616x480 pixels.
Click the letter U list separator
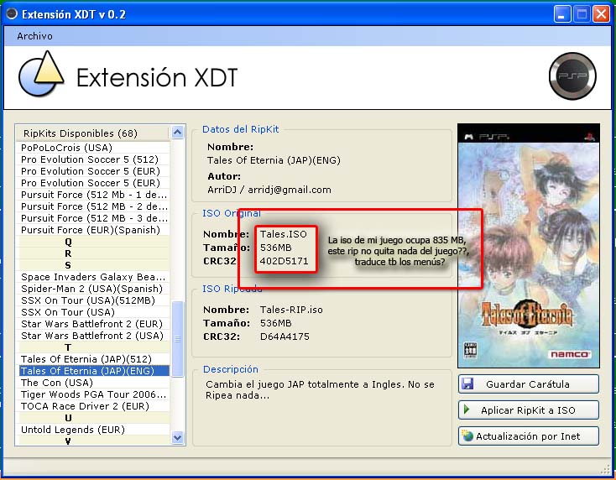[x=94, y=418]
